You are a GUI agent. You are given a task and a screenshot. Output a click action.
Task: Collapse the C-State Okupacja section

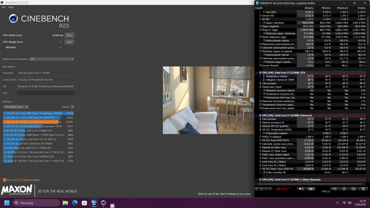pyautogui.click(x=256, y=180)
